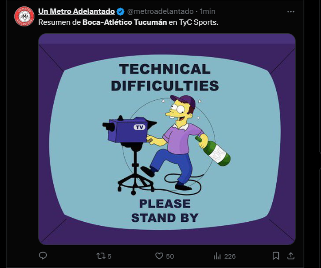Open Un Metro Adelantado profile avatar

tap(24, 16)
